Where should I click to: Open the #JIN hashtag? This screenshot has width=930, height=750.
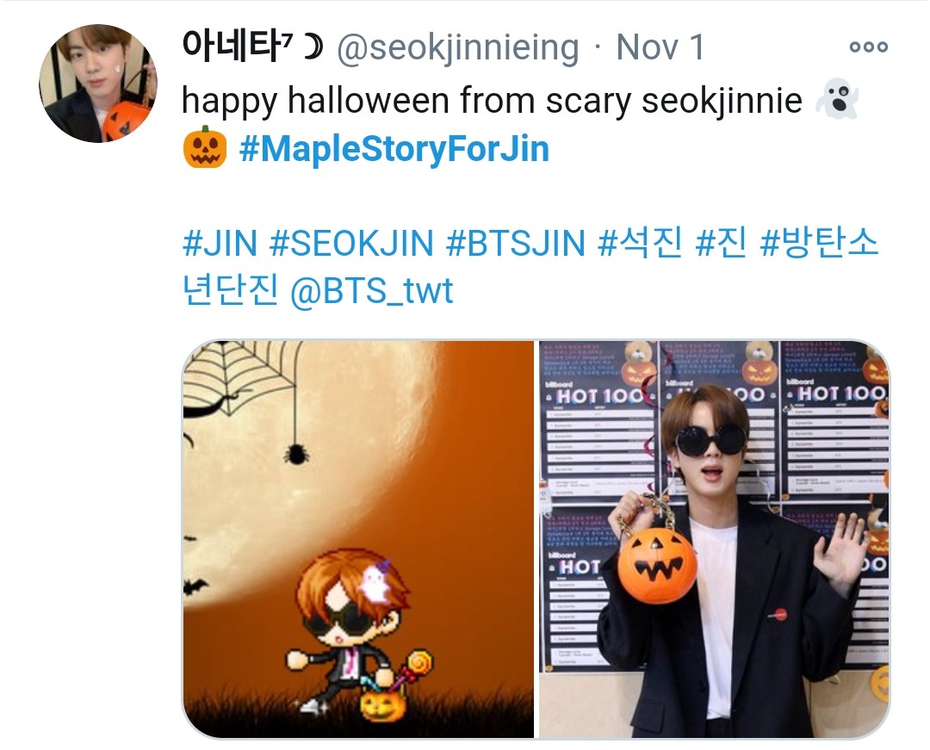pos(220,243)
